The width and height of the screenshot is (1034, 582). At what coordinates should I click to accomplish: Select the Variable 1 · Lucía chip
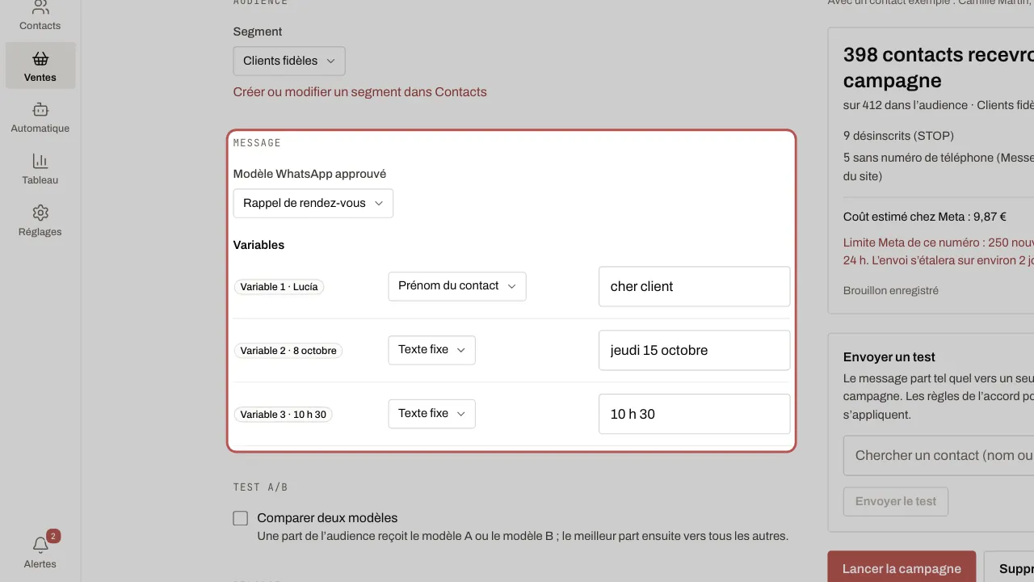tap(280, 287)
